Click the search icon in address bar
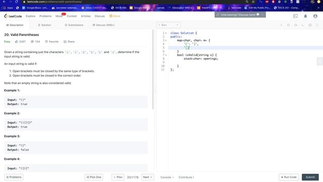Image resolution: width=323 pixels, height=182 pixels. (x=247, y=2)
